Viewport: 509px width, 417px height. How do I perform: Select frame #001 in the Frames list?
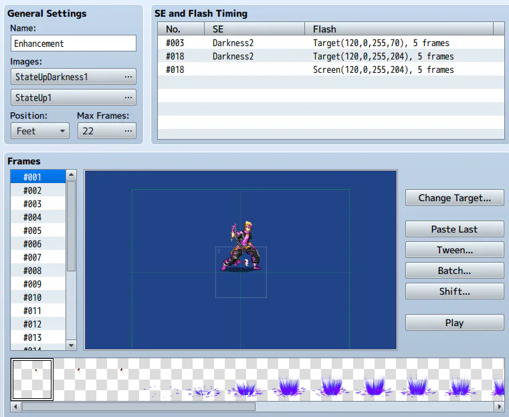(38, 177)
